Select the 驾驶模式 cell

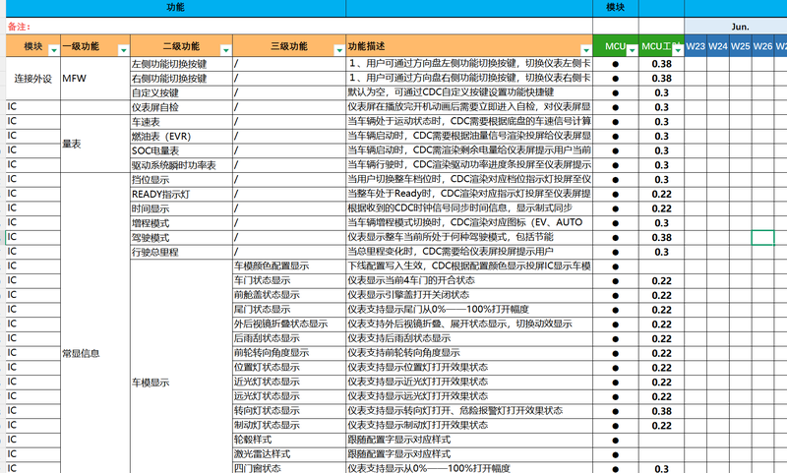pos(181,238)
